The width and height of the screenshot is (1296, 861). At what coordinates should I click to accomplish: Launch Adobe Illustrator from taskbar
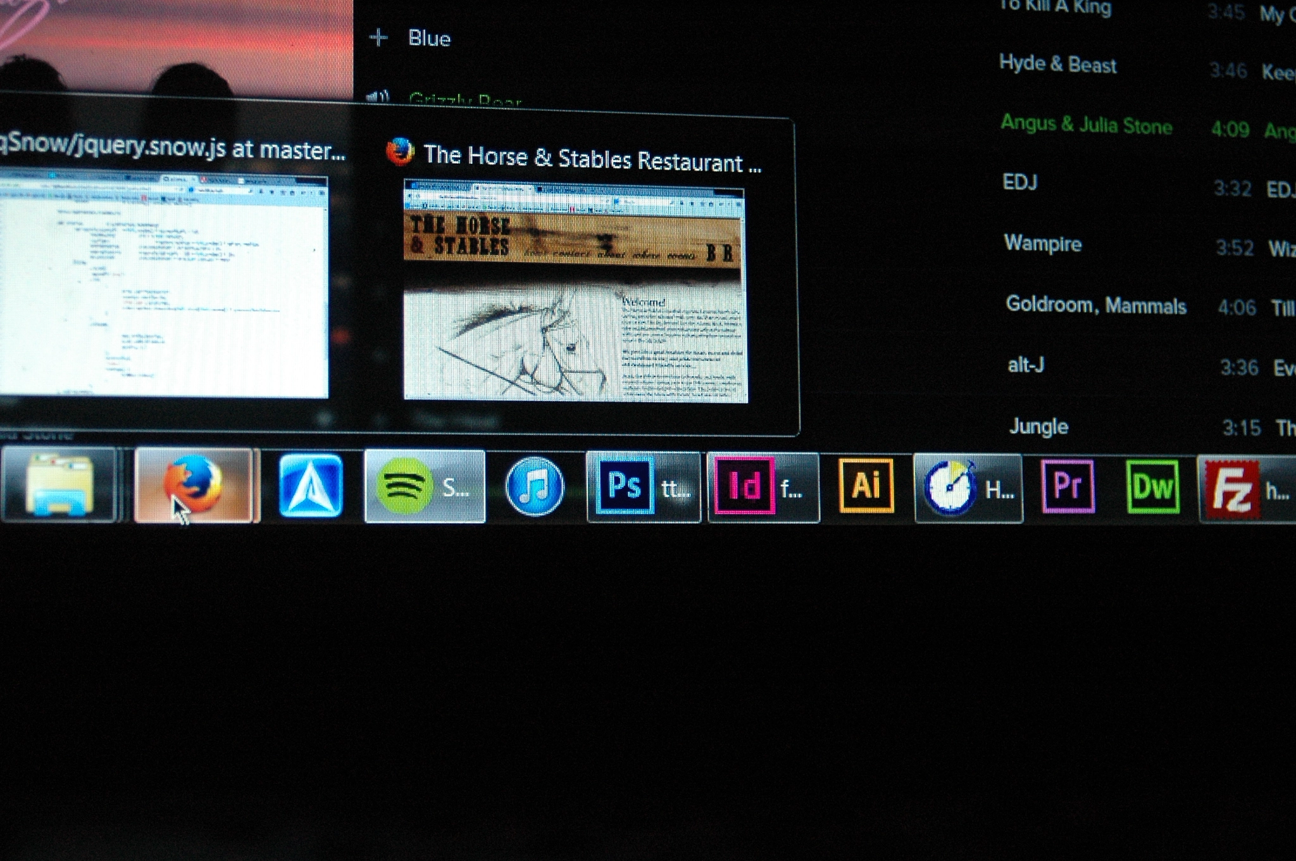point(866,486)
